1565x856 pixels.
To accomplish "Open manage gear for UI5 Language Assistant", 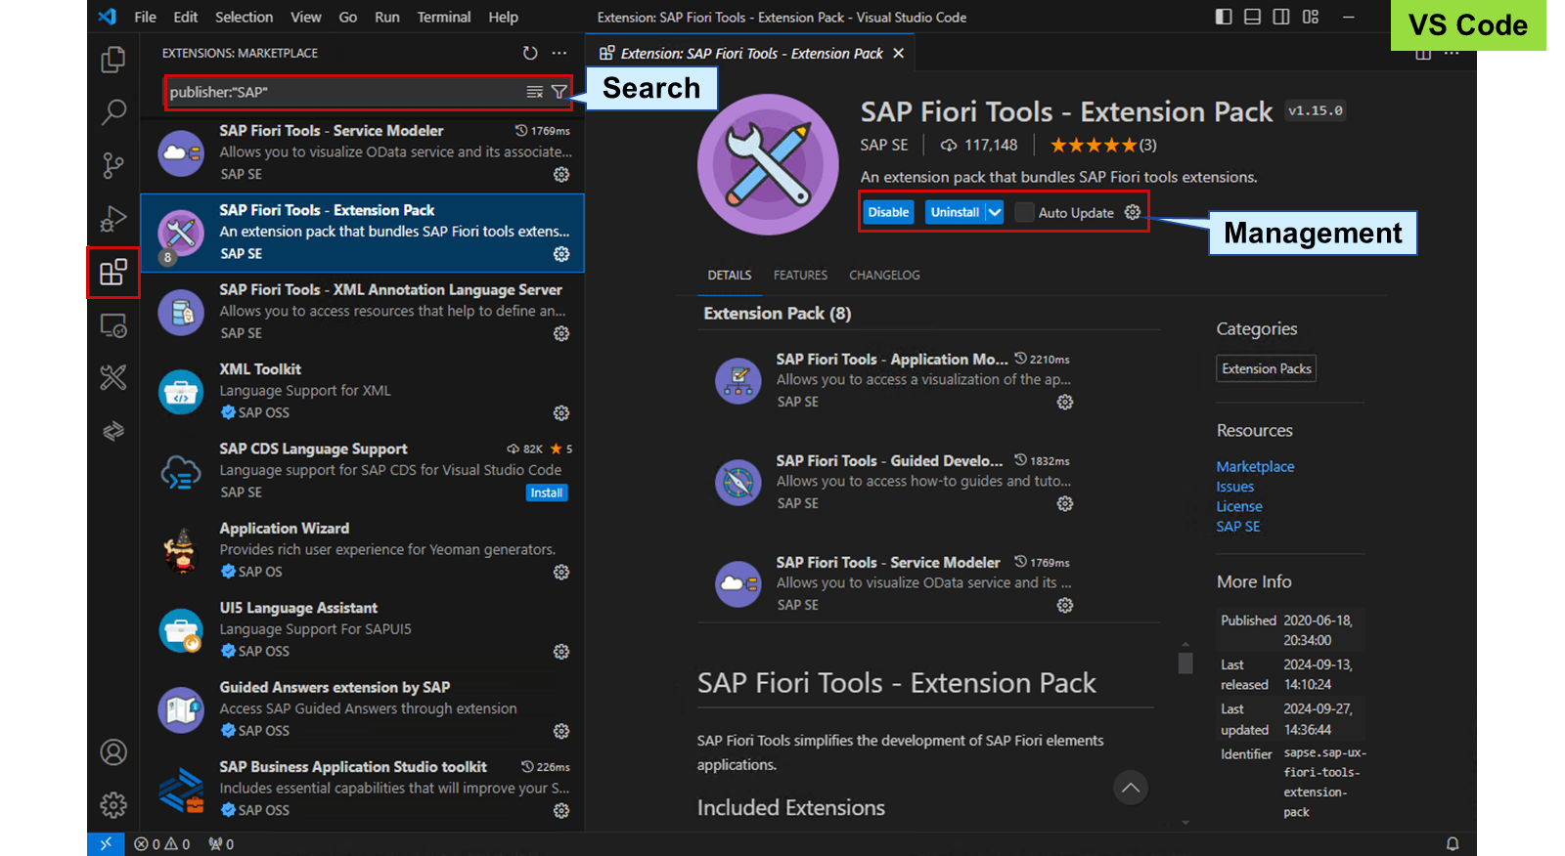I will [x=561, y=652].
